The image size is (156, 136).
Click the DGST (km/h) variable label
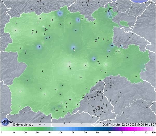tap(111, 125)
